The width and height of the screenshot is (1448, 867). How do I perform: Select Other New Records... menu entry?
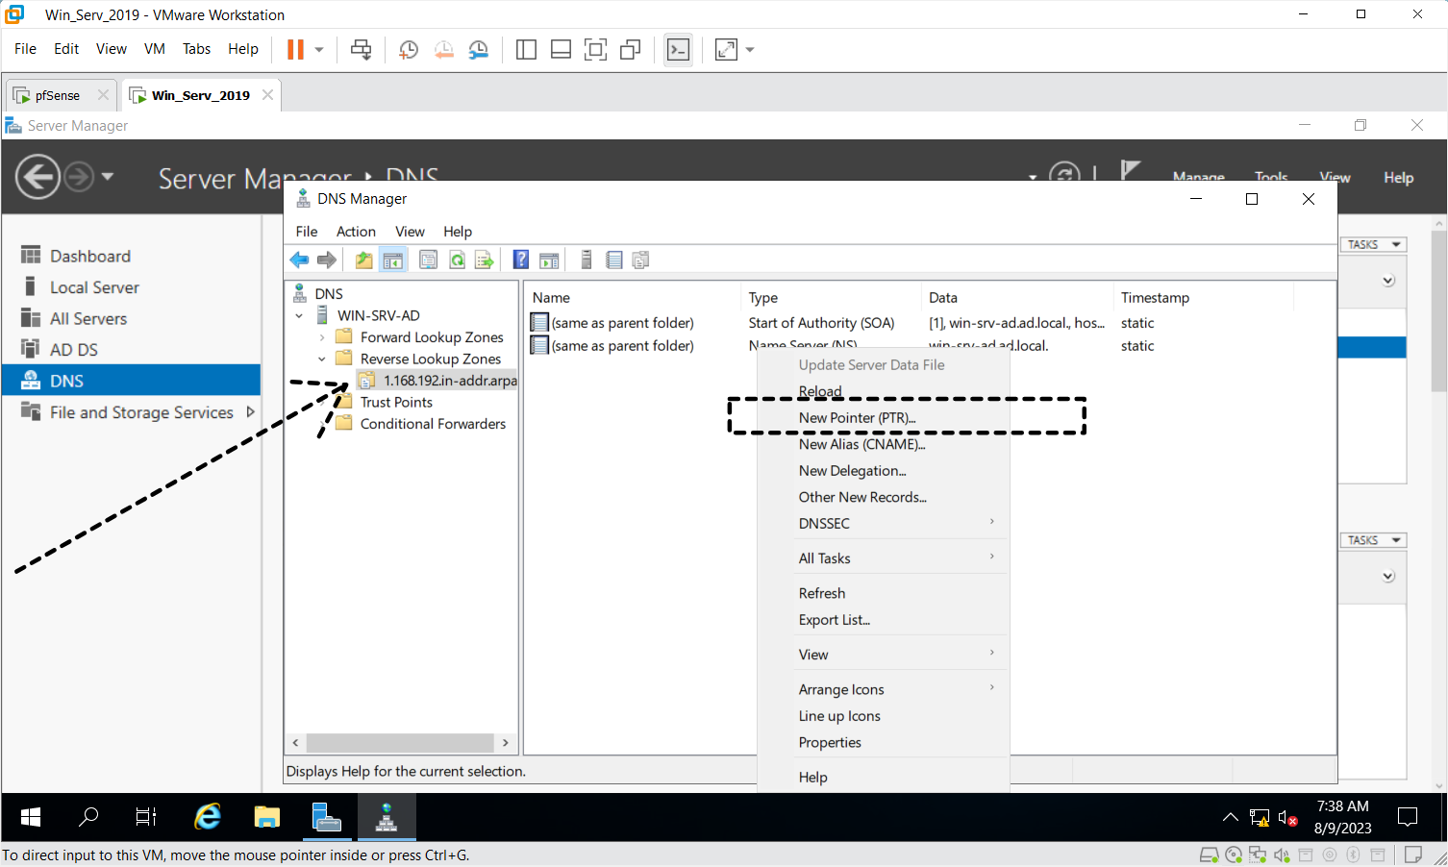tap(883, 497)
